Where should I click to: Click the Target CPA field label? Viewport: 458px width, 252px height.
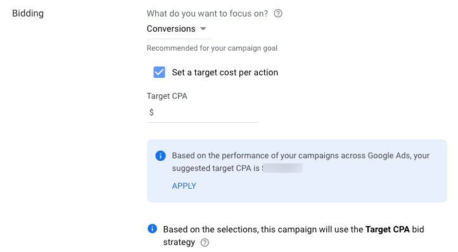pos(167,96)
